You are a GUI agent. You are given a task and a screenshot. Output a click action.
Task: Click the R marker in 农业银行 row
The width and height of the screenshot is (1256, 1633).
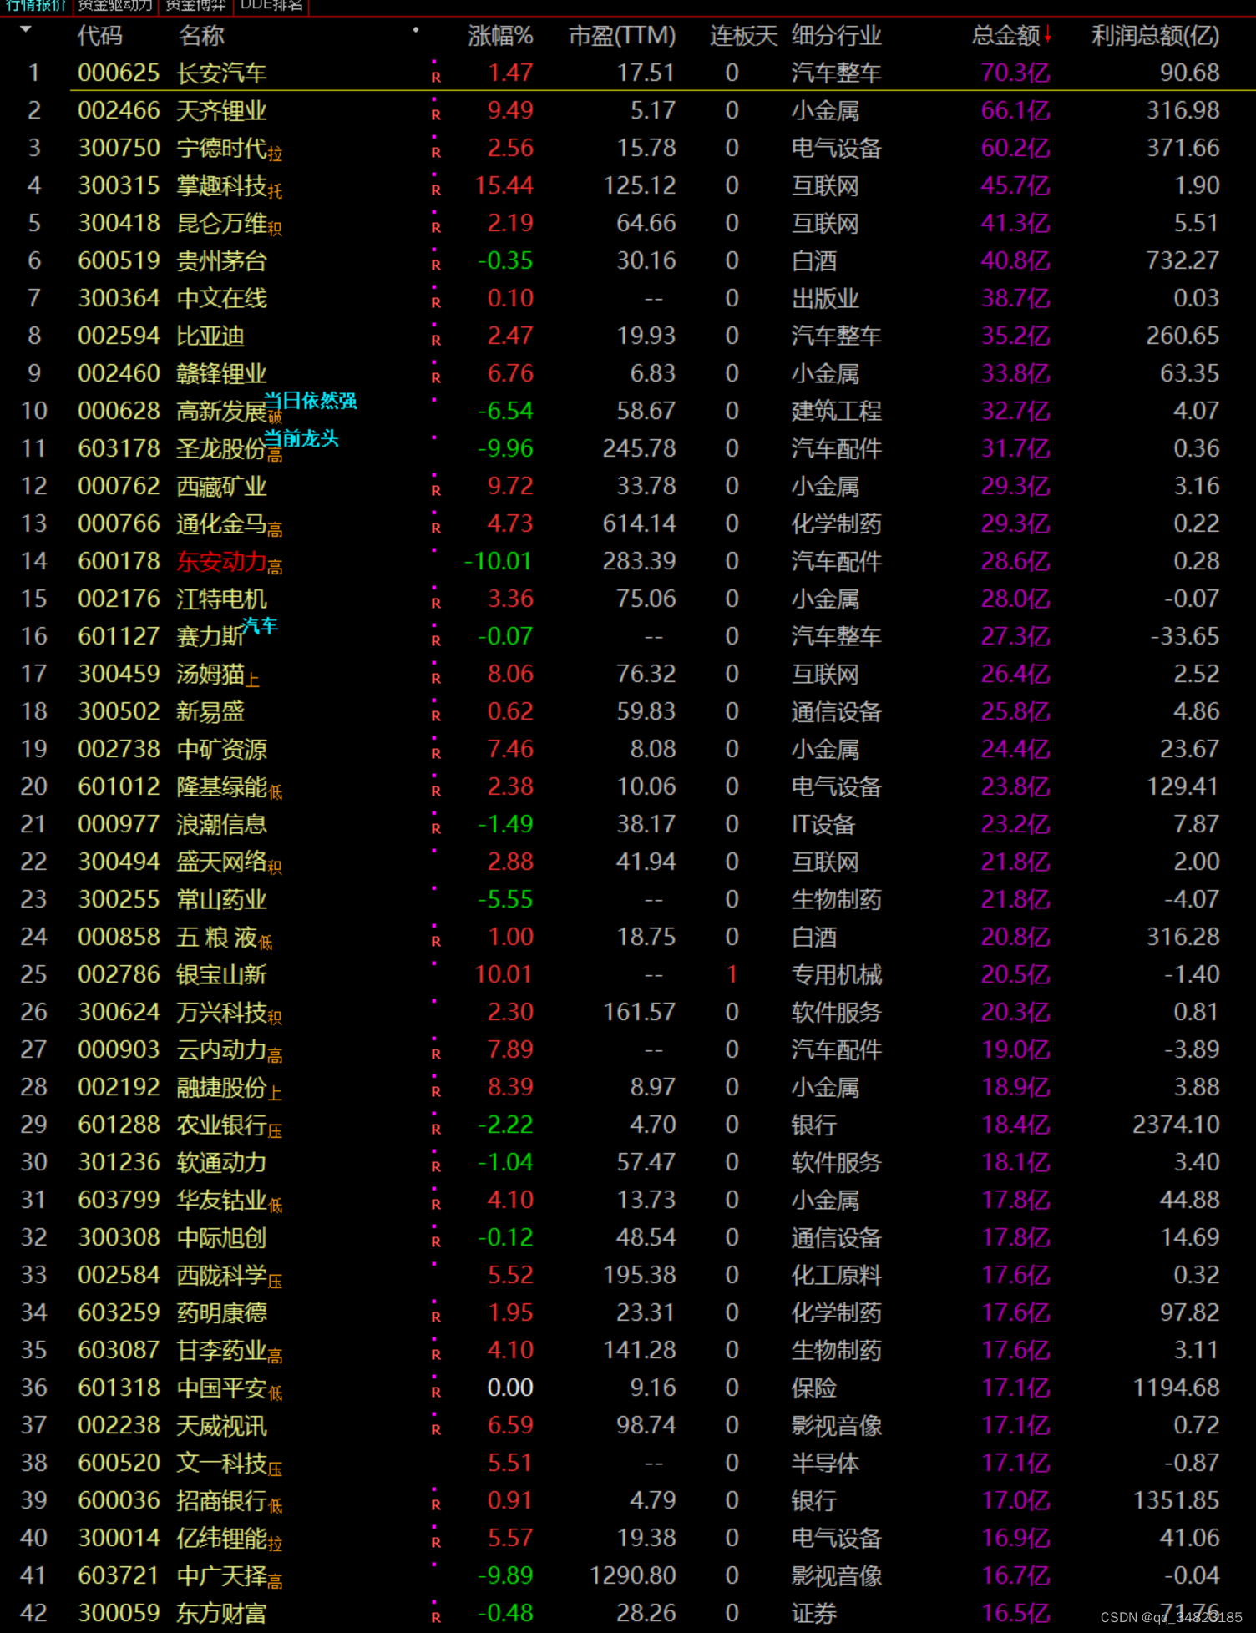pyautogui.click(x=436, y=1129)
